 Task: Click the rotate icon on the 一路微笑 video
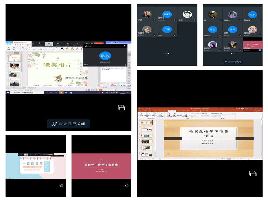point(61,185)
